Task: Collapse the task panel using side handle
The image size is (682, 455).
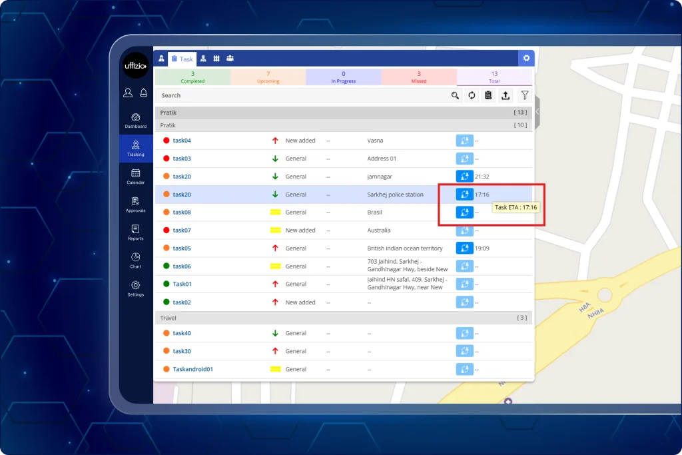Action: (537, 112)
